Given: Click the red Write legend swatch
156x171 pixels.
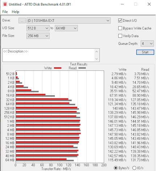Looking at the screenshot, I should [x=58, y=68].
